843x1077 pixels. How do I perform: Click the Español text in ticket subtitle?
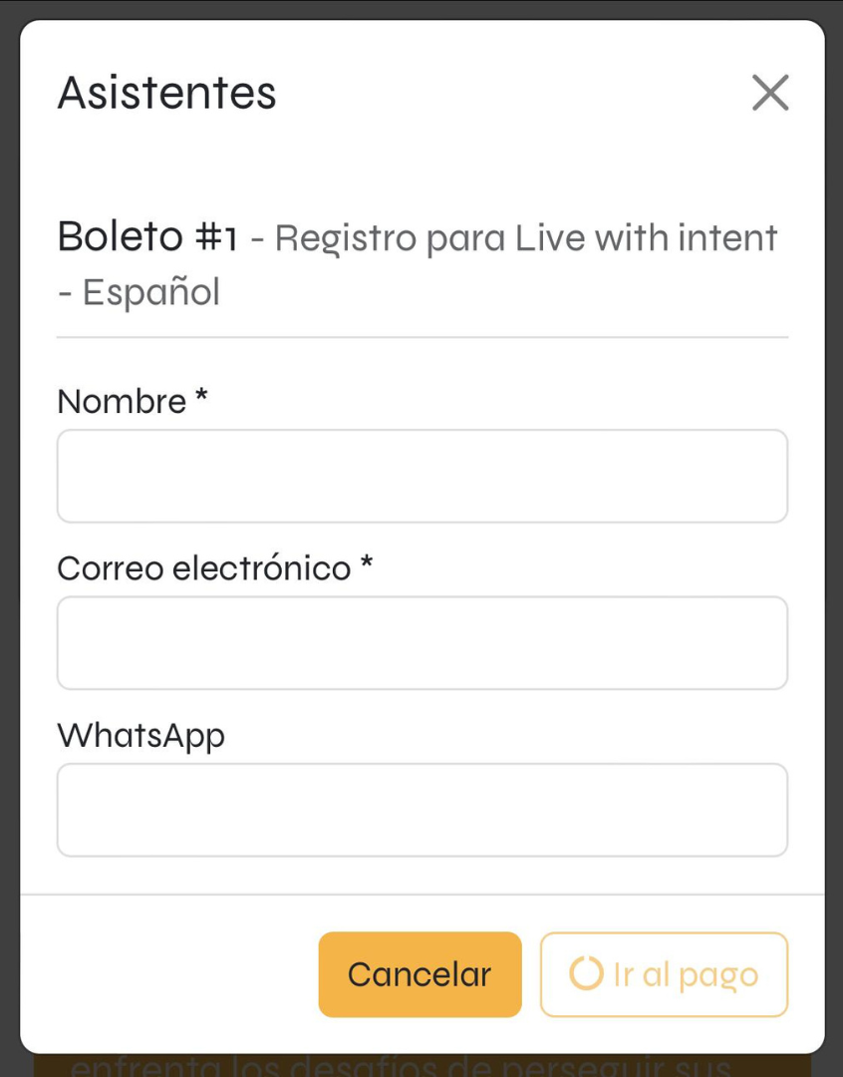coord(151,292)
